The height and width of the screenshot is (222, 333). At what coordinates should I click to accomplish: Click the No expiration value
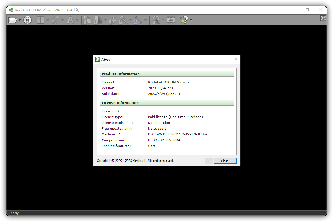(x=159, y=123)
